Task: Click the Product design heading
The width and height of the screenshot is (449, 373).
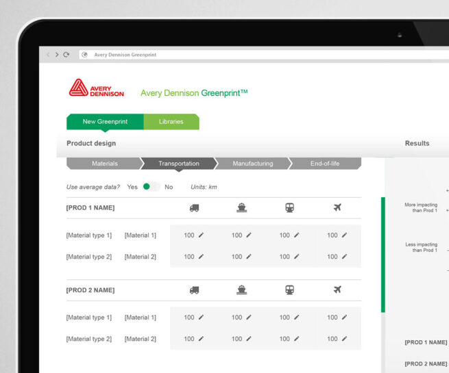Action: click(91, 143)
